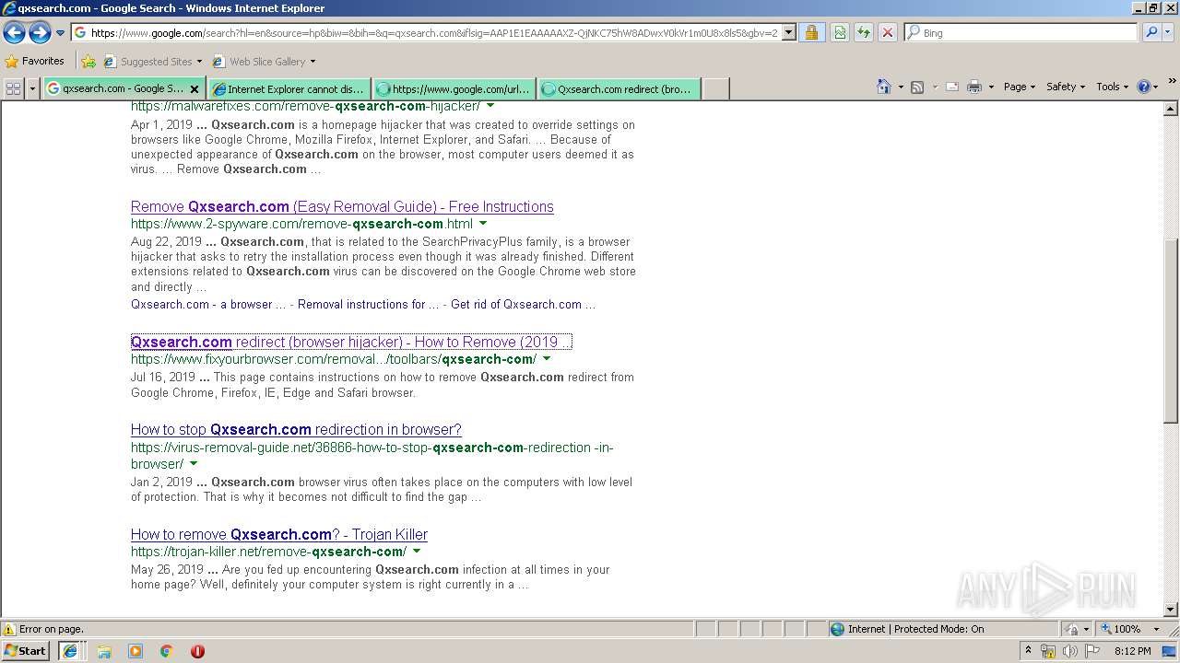Click the Home icon in command bar
Screen dimensions: 1180x663
pyautogui.click(x=883, y=87)
